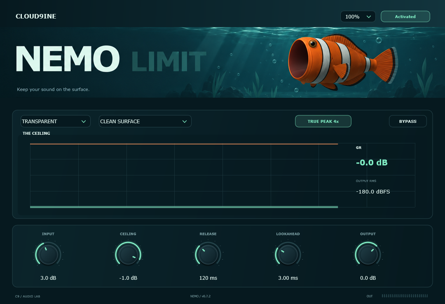Click the 3.00 ms lookahead value

click(288, 278)
